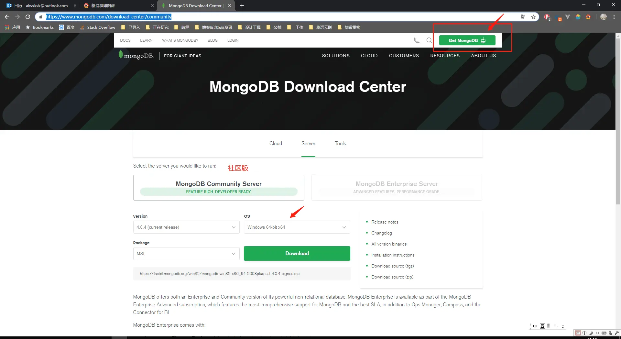
Task: Open the translate page icon in address bar
Action: tap(523, 17)
